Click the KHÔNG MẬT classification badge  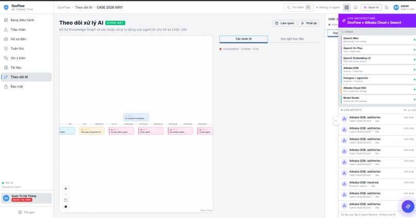(x=115, y=23)
